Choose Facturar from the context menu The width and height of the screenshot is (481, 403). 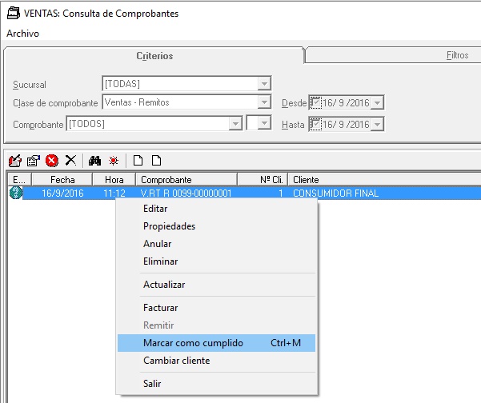(160, 308)
